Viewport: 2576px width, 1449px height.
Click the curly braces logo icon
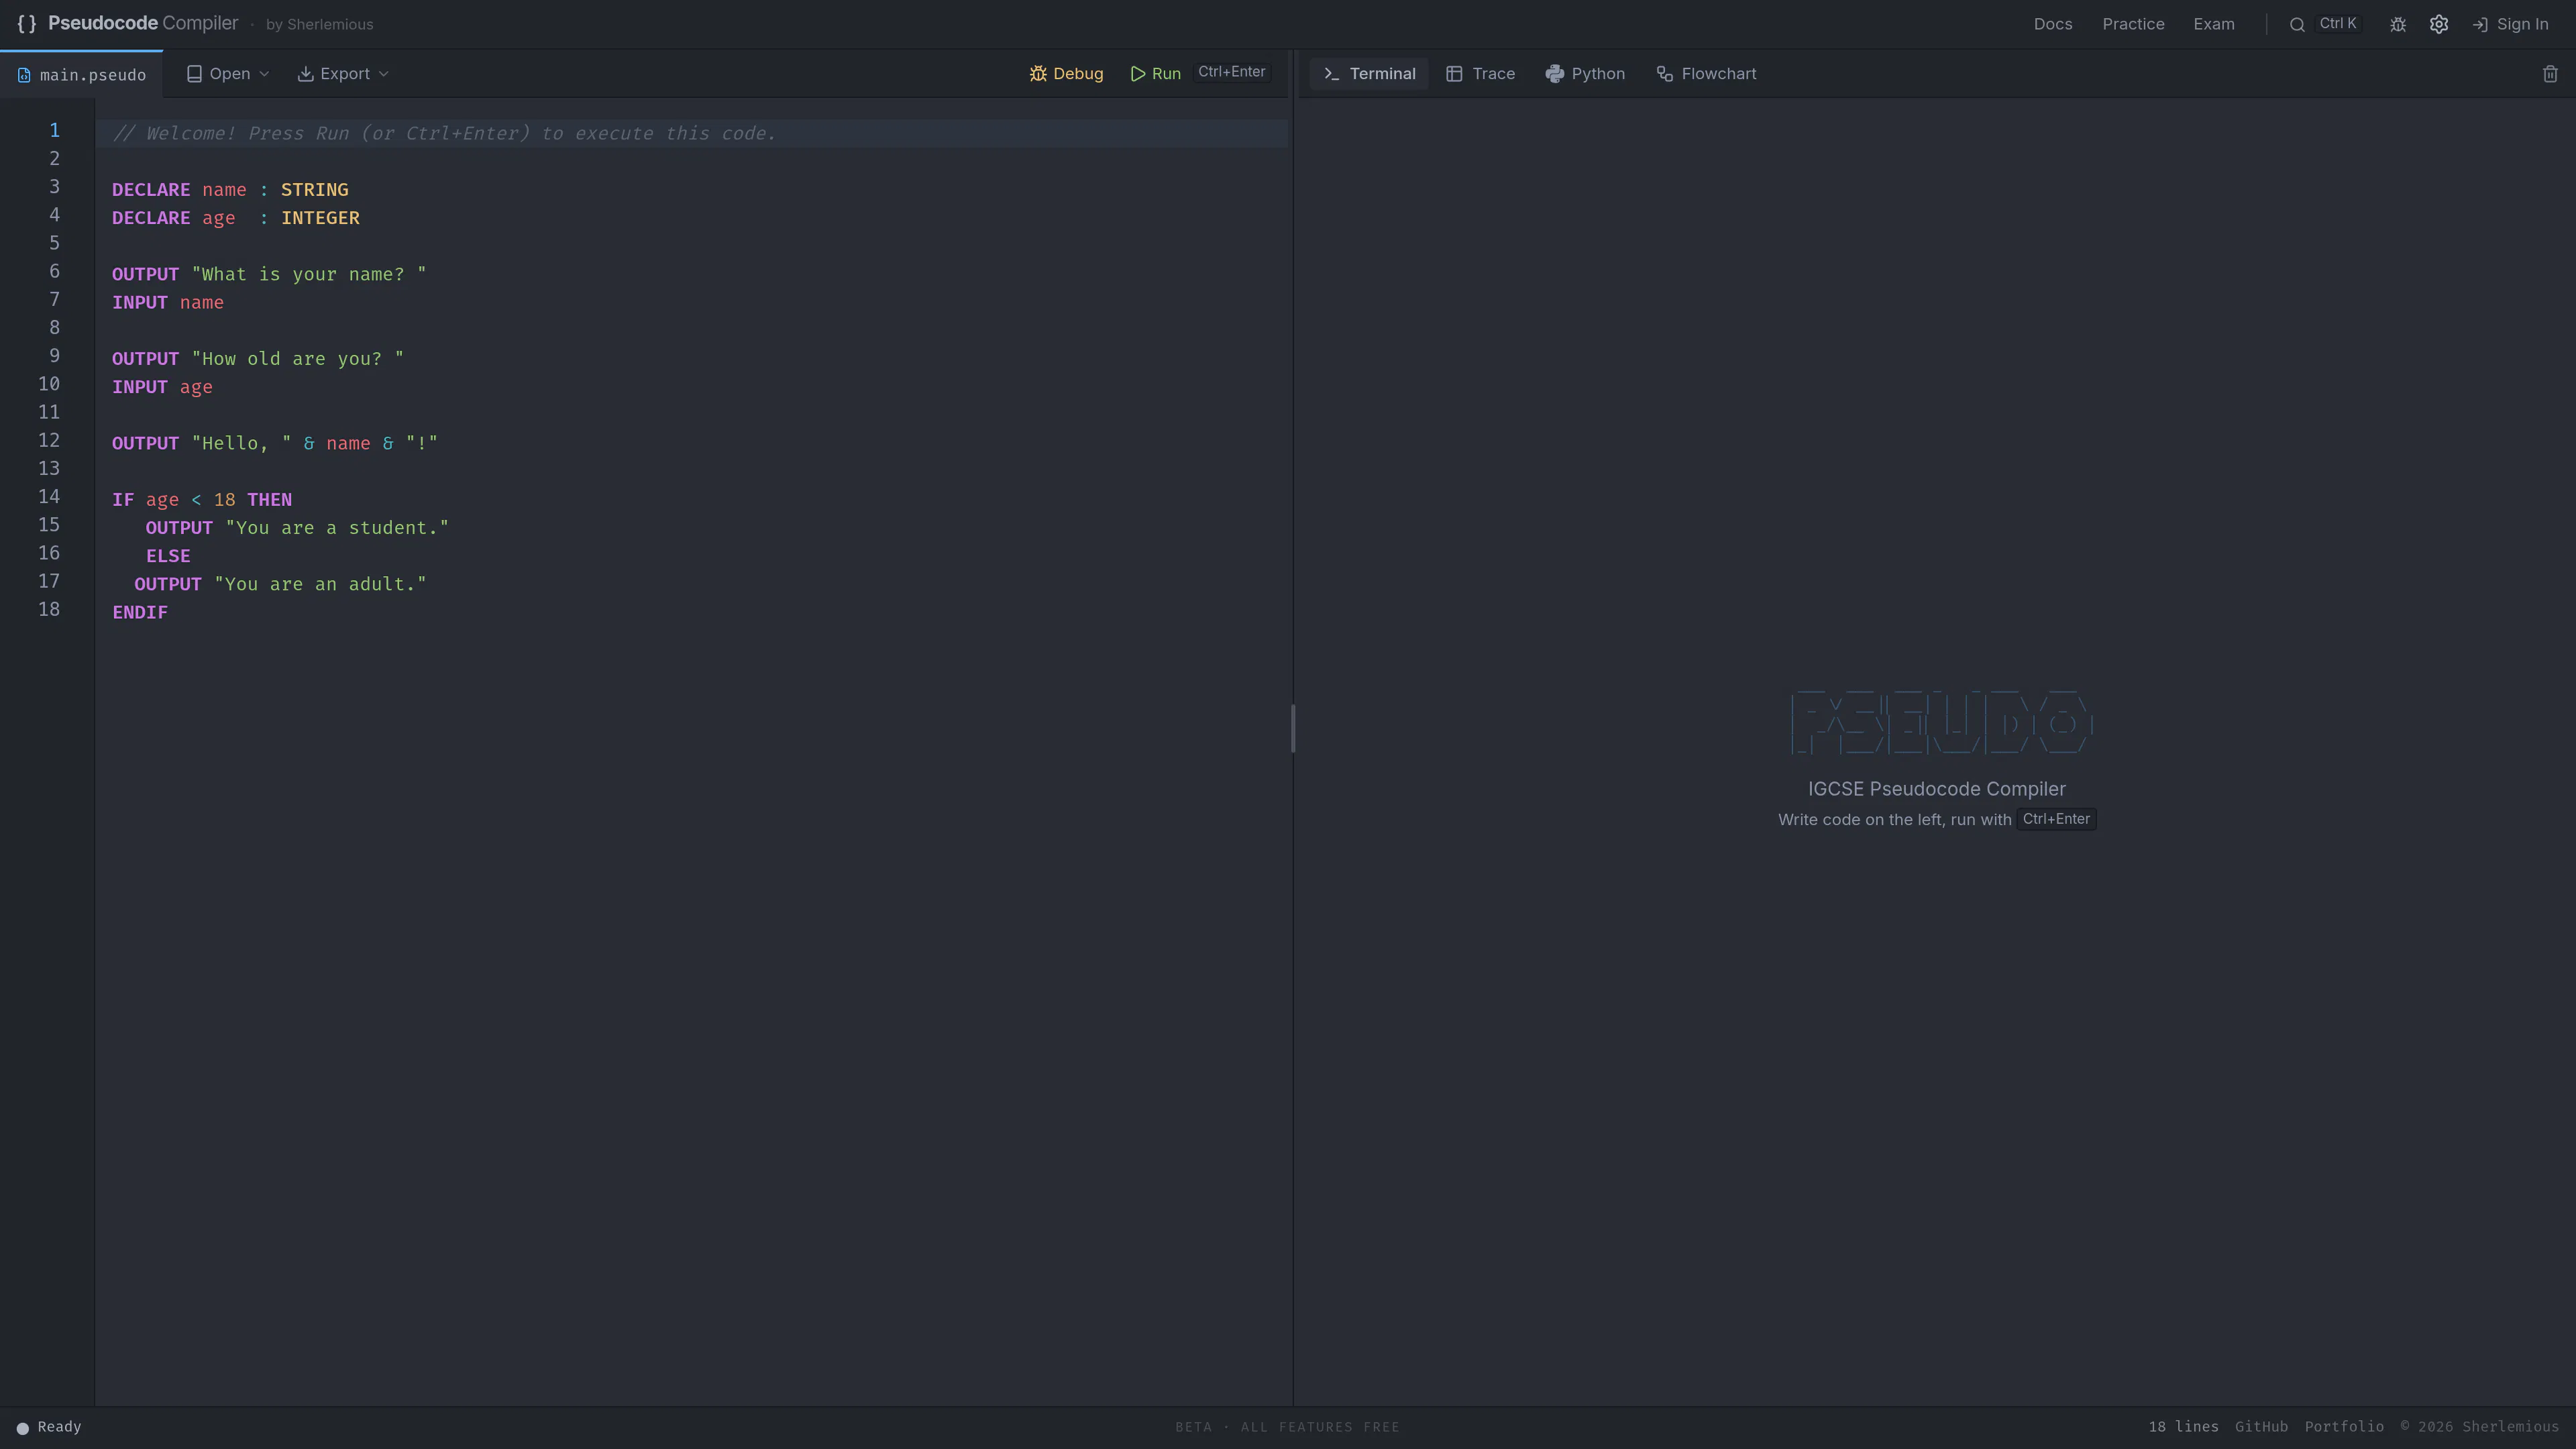coord(27,24)
